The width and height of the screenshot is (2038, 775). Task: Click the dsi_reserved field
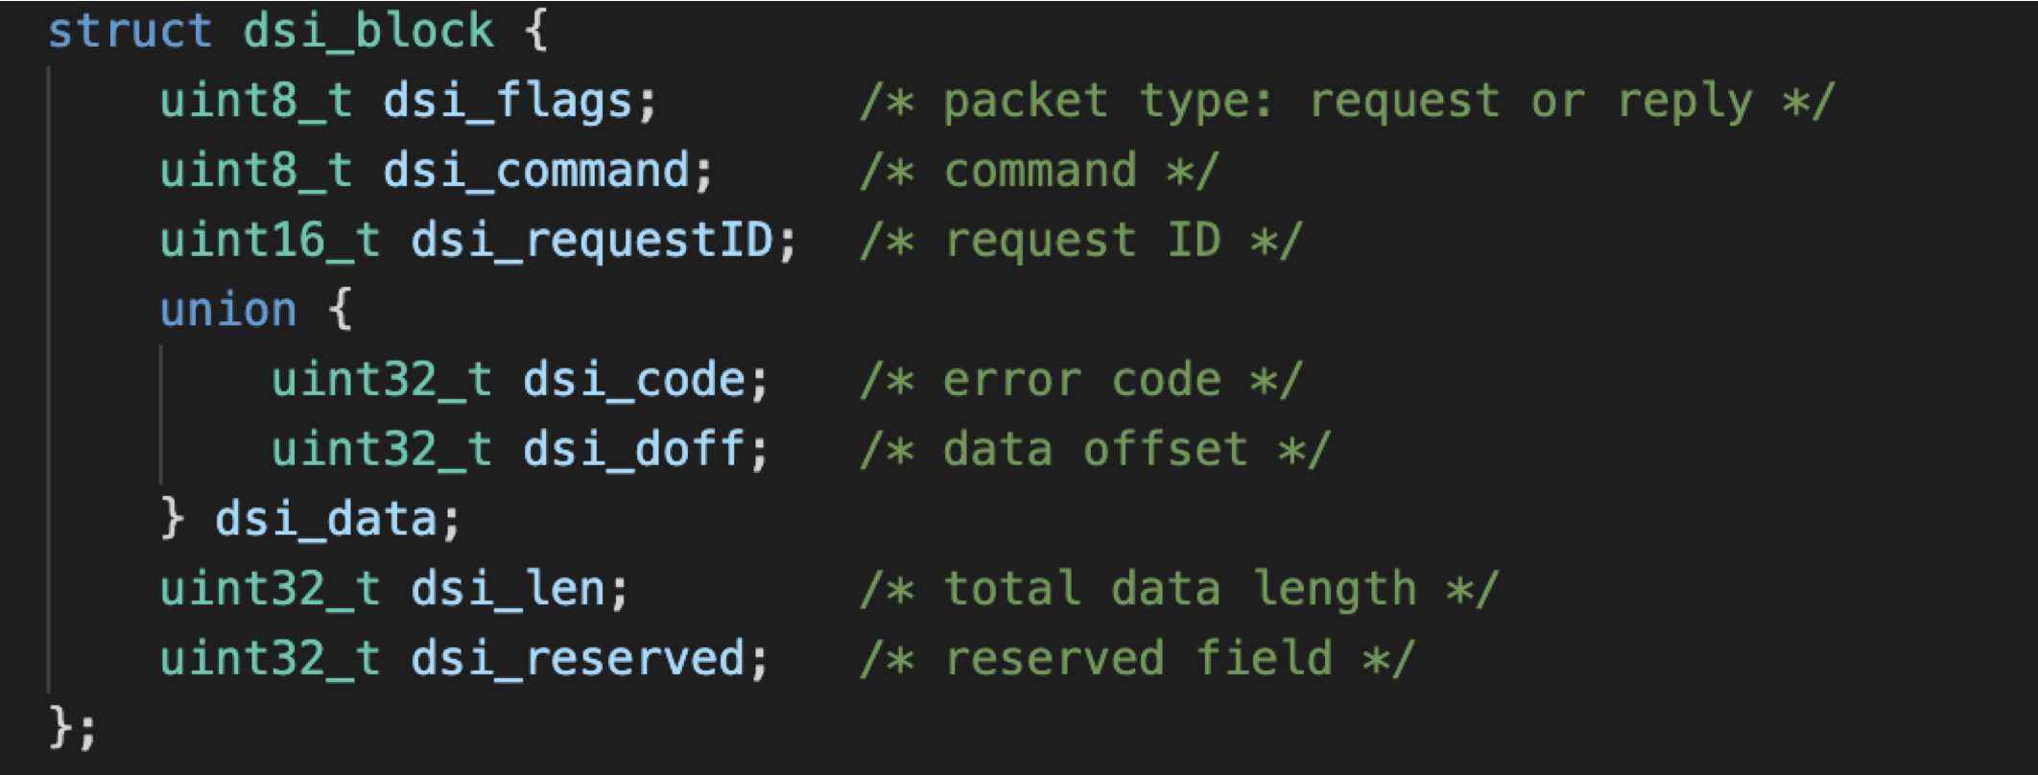(578, 658)
